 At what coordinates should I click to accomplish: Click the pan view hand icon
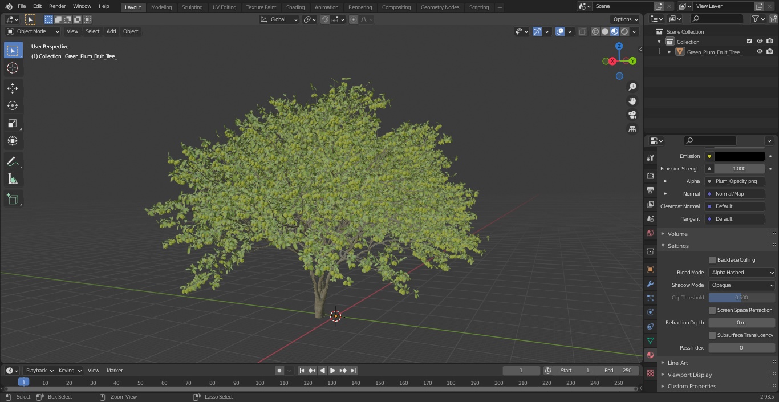tap(632, 101)
